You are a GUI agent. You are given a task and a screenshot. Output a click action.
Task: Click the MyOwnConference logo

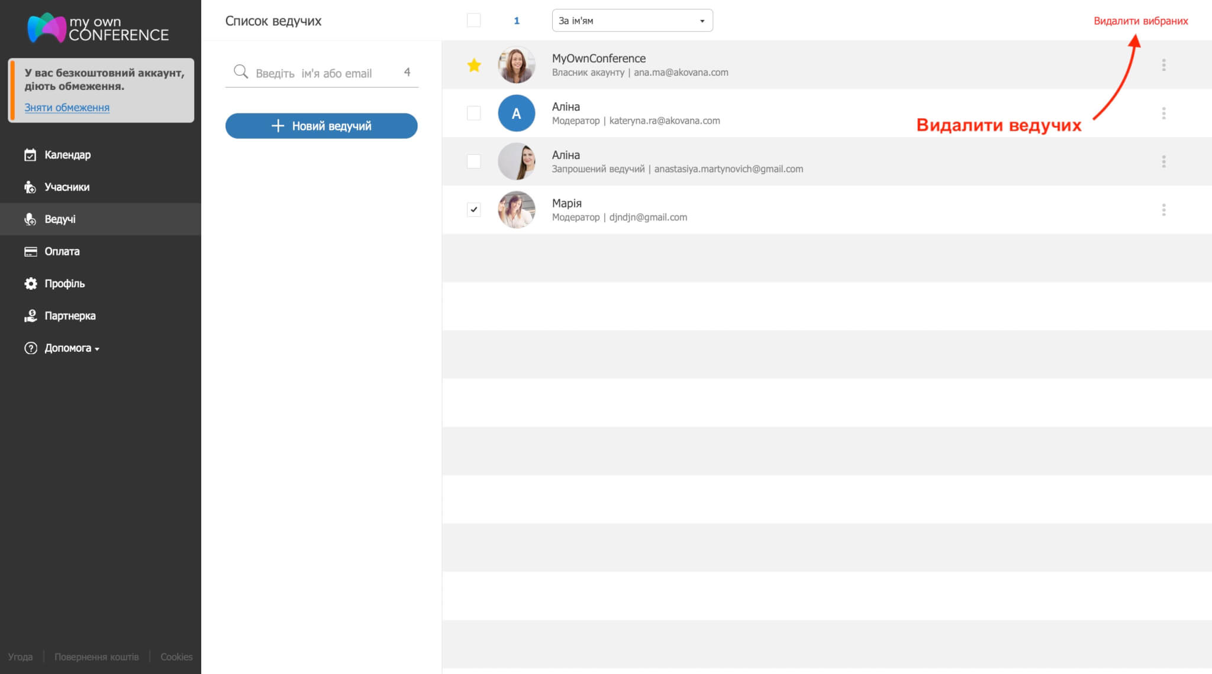(98, 28)
